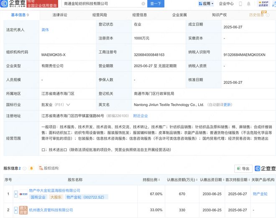Open the Qcc.com logo home link
The height and width of the screenshot is (218, 276).
click(13, 3)
